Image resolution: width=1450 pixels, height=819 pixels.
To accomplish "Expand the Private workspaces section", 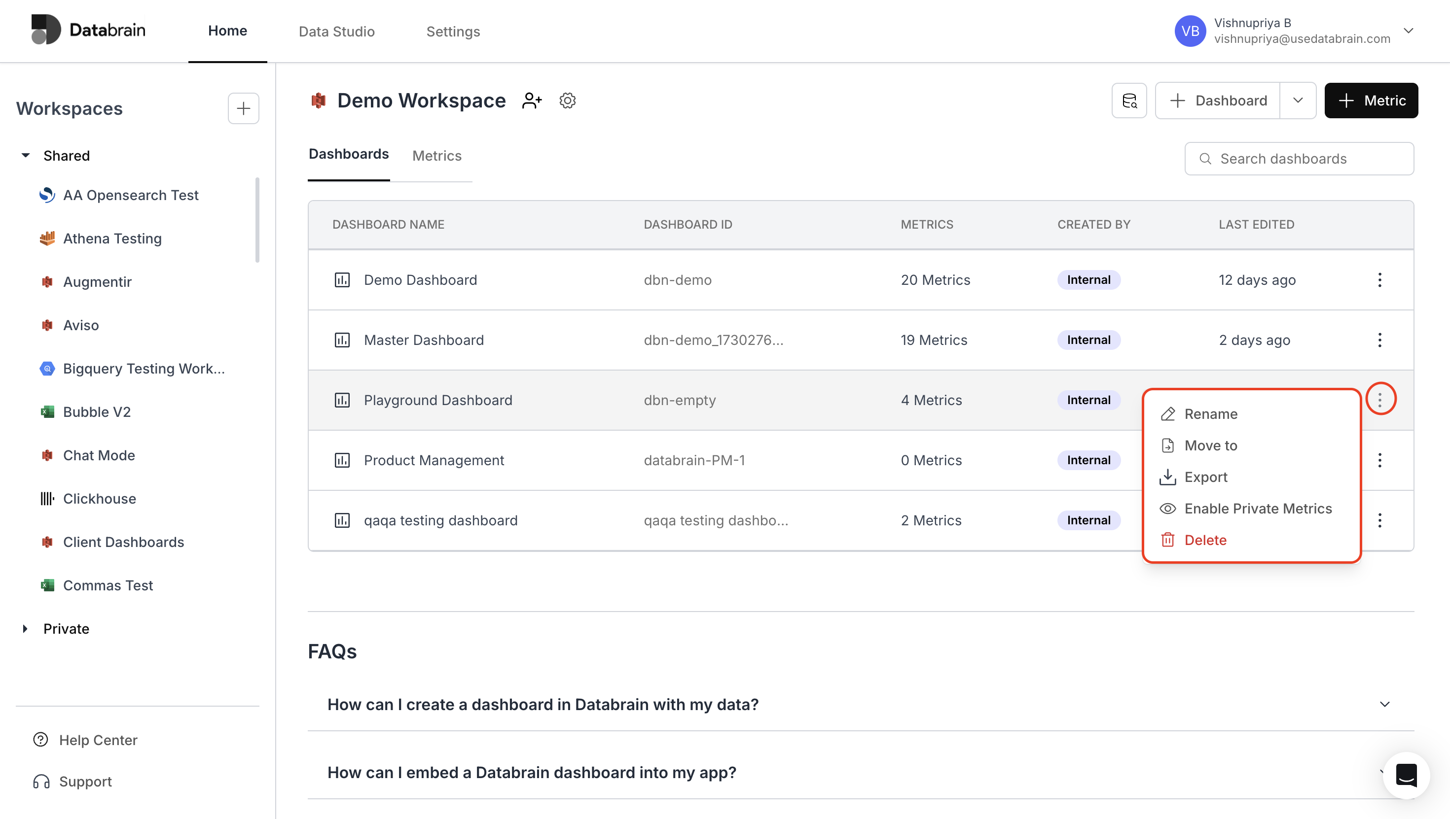I will pyautogui.click(x=25, y=628).
